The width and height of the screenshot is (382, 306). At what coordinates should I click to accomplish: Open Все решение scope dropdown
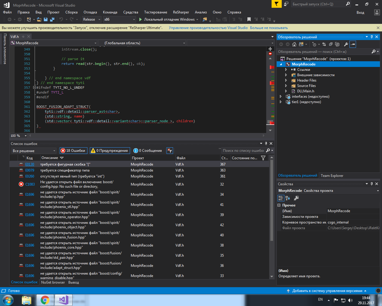(x=54, y=151)
